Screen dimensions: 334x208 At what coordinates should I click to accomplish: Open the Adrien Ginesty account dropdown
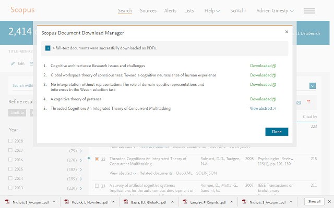(x=270, y=10)
